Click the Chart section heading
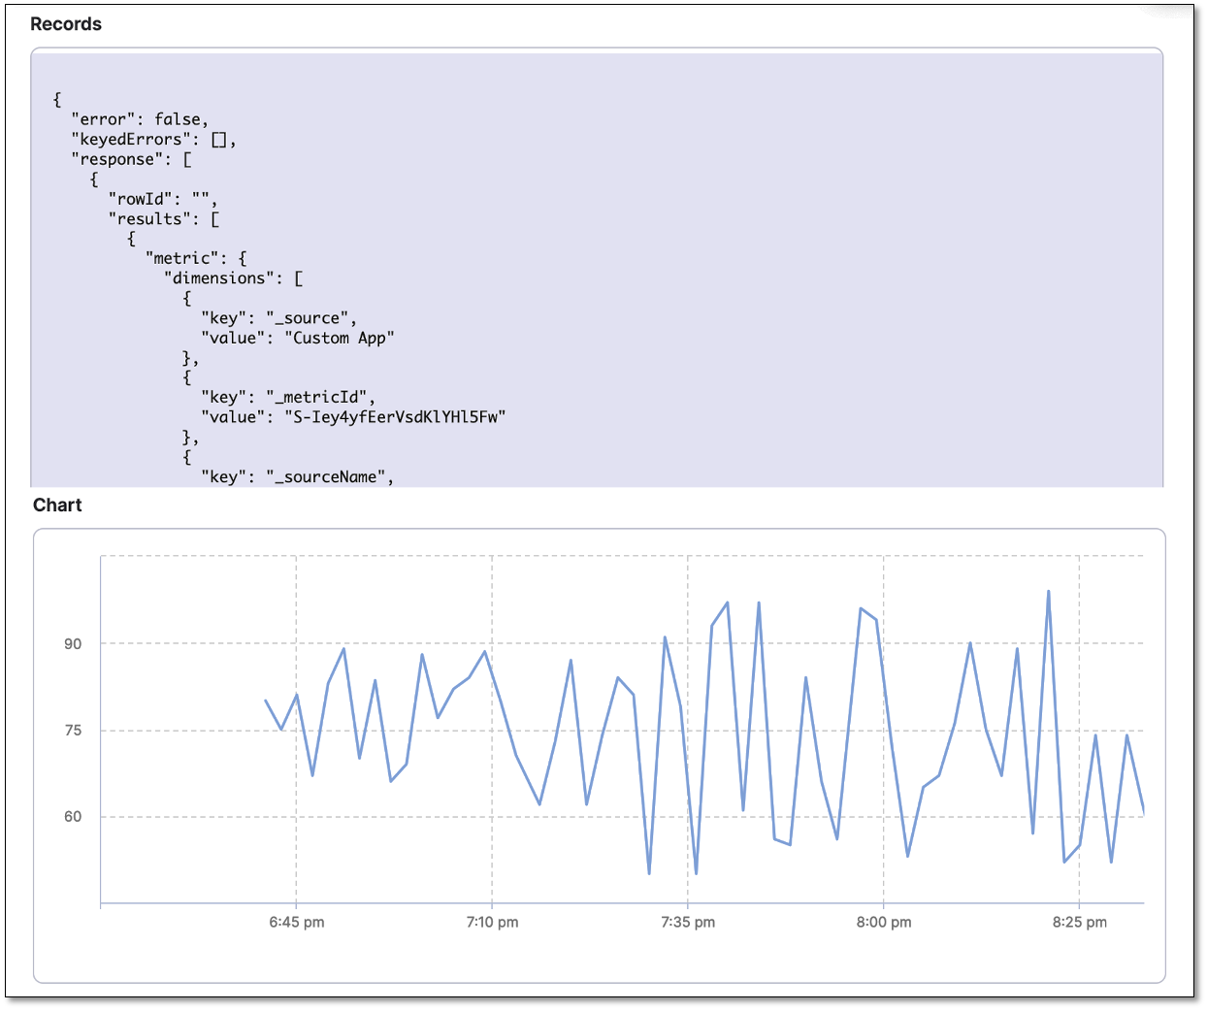This screenshot has width=1207, height=1011. 57,505
